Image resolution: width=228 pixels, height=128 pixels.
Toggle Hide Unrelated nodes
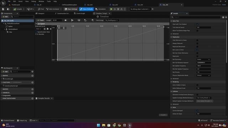[x=53, y=9]
